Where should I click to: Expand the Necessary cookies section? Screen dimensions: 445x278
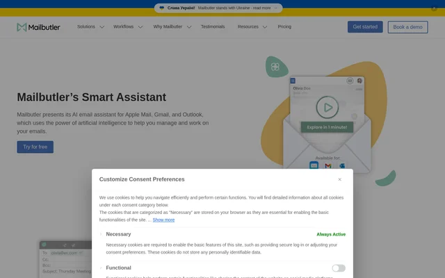101,234
